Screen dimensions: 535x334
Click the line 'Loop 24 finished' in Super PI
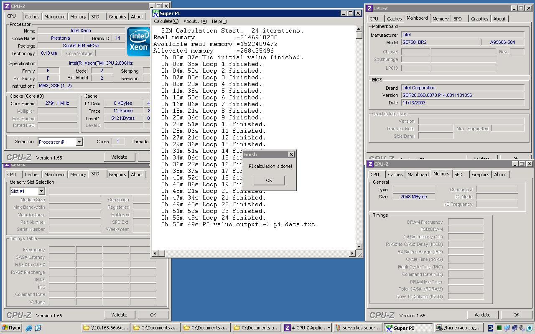214,218
